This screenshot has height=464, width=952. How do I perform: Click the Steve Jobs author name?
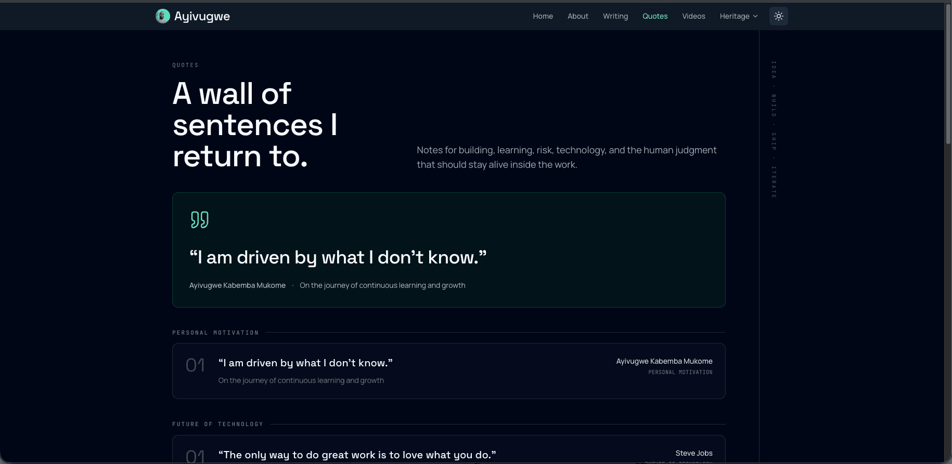(694, 453)
